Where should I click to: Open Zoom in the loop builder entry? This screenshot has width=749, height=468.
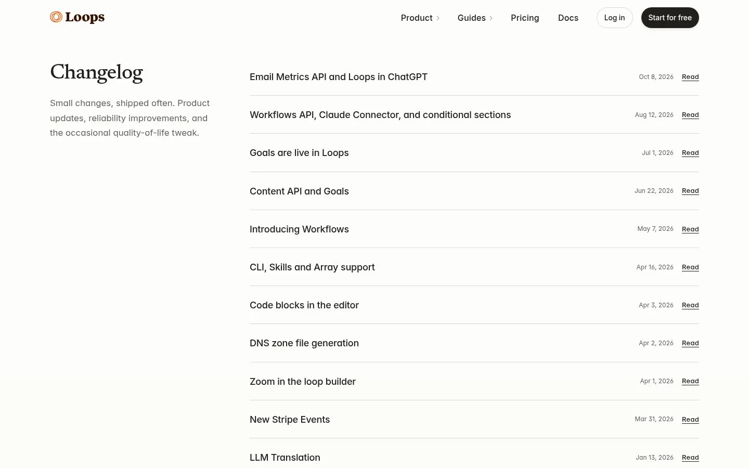[x=303, y=382]
